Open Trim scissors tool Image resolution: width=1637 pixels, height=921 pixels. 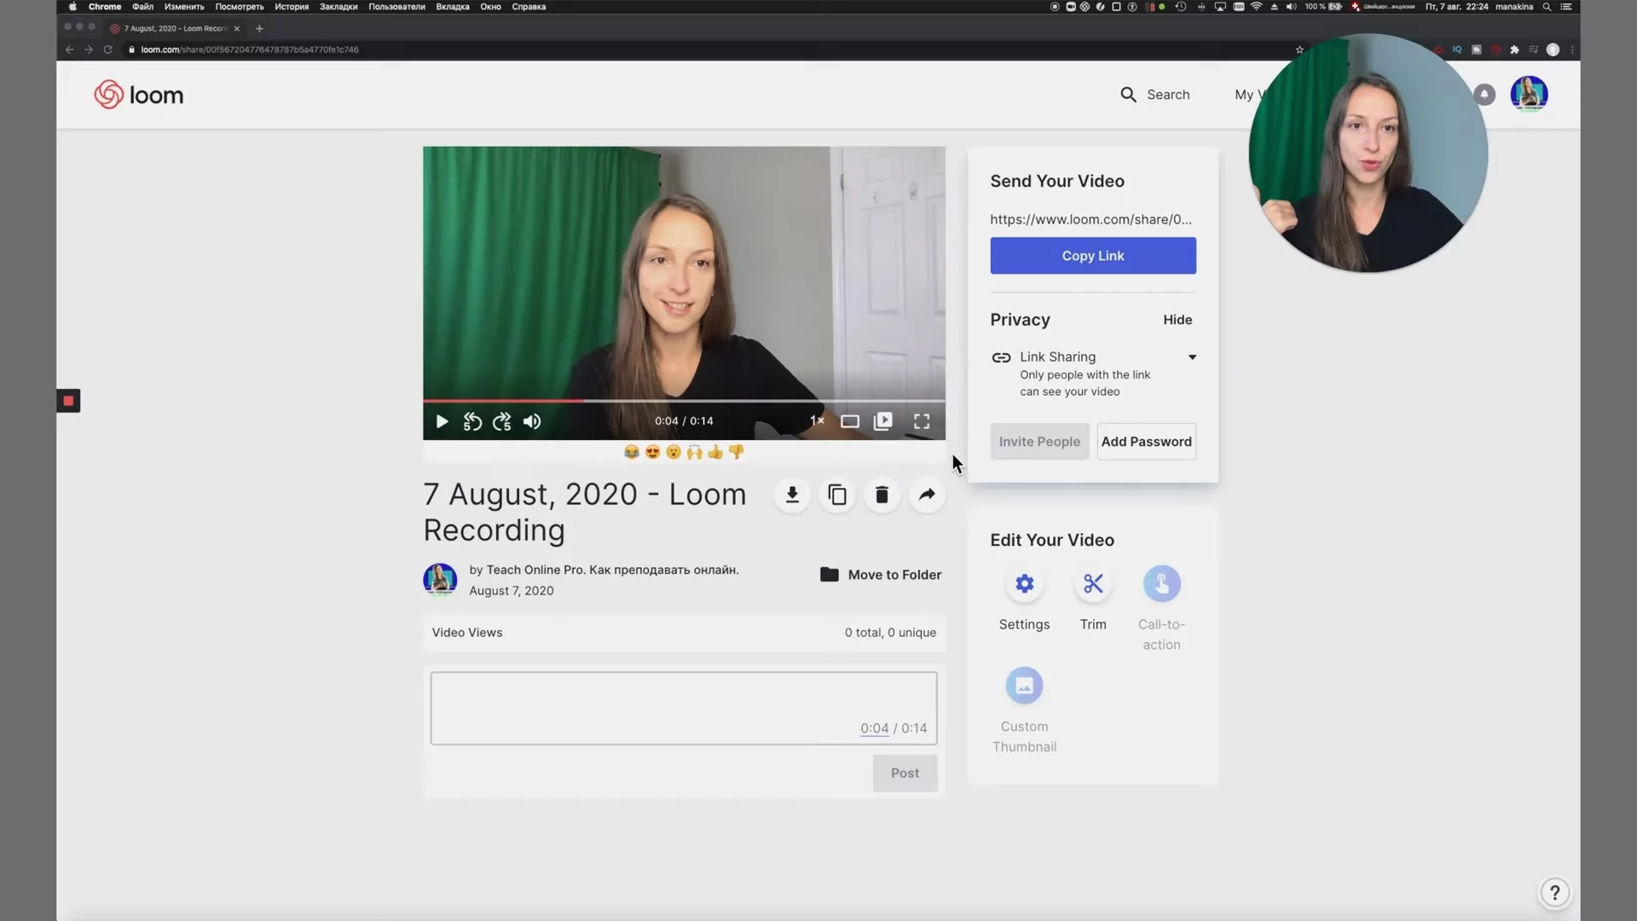pyautogui.click(x=1093, y=584)
